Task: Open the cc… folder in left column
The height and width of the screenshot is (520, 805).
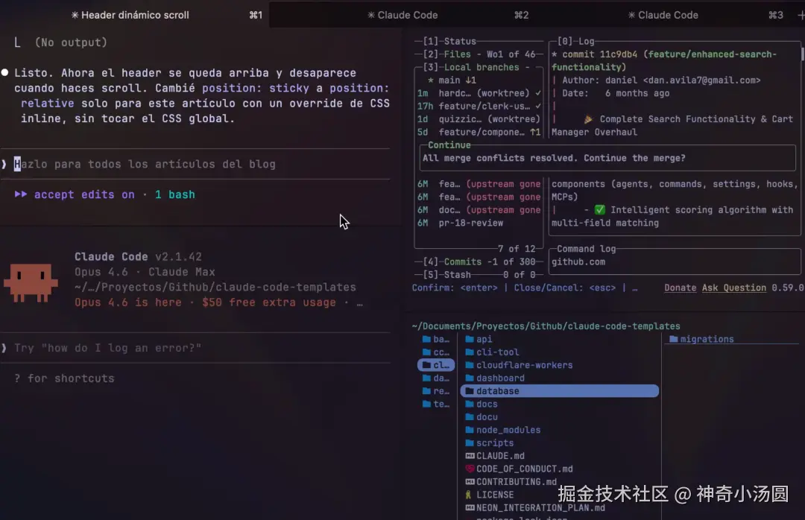Action: pos(435,352)
